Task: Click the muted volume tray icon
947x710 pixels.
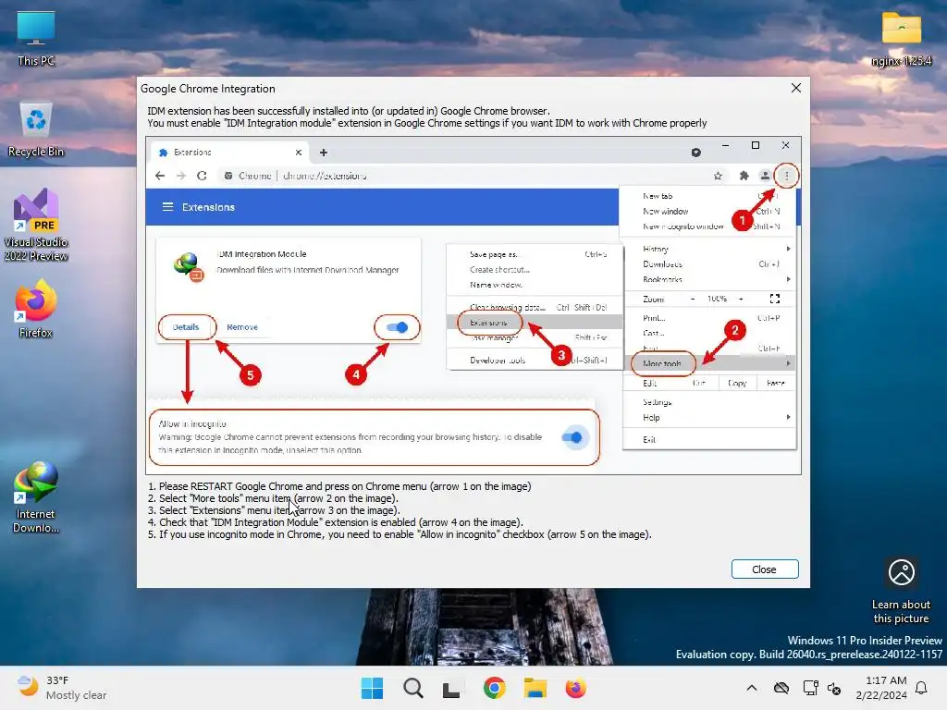Action: (x=835, y=688)
